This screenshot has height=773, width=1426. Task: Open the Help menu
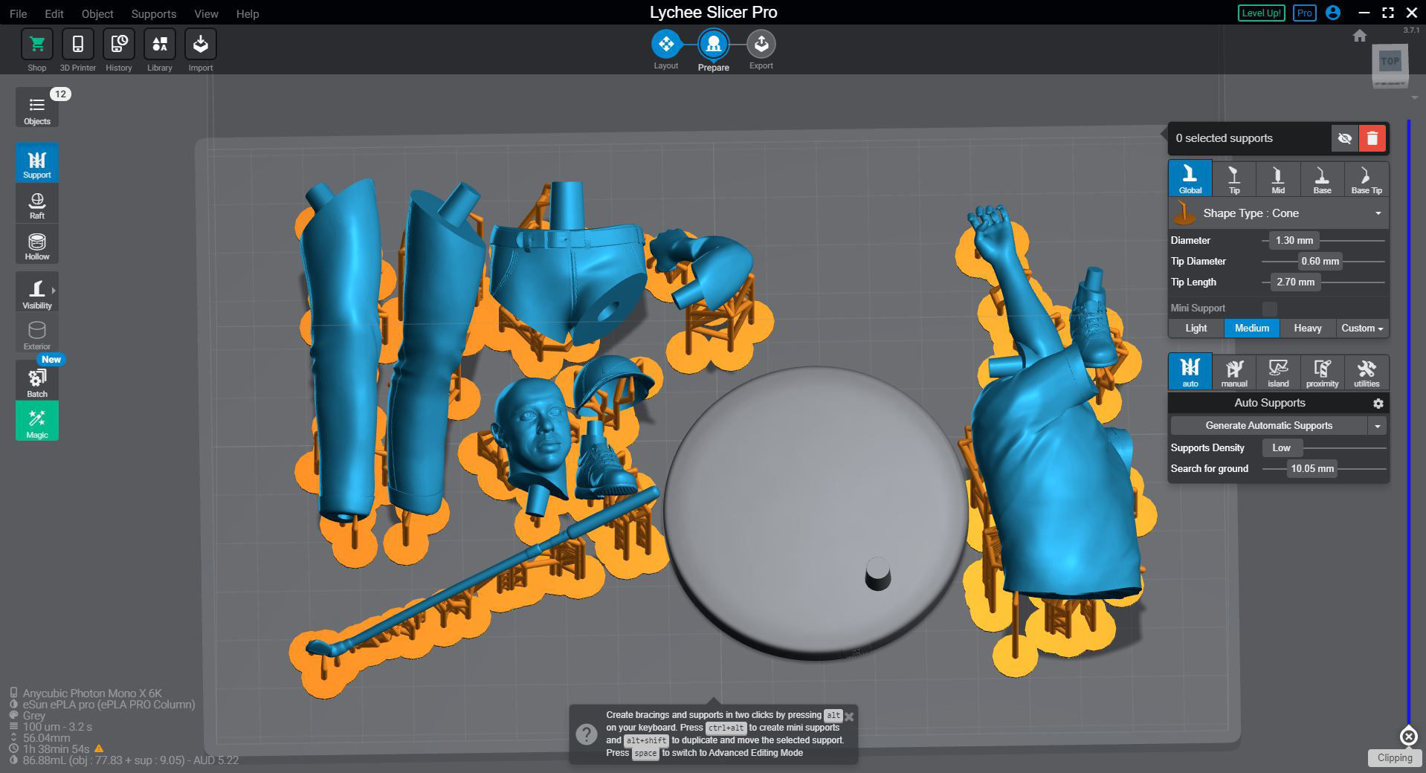[248, 13]
